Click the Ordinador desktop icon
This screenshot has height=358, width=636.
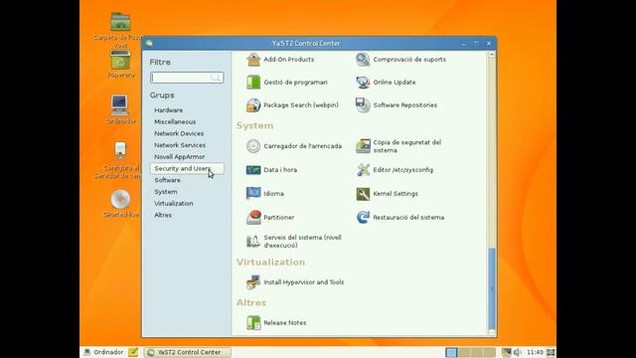(x=120, y=105)
